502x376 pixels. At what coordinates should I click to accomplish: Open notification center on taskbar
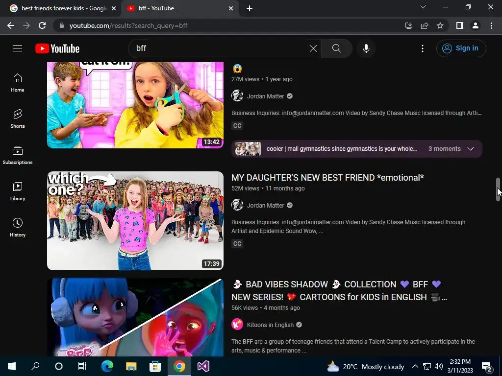click(487, 366)
